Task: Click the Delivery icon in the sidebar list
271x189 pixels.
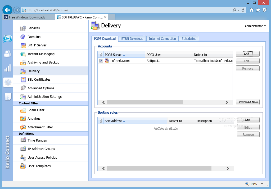Action: [x=23, y=71]
